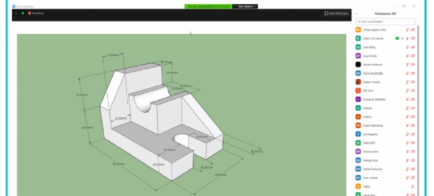The width and height of the screenshot is (434, 196).
Task: Open the View Options dropdown
Action: click(247, 6)
